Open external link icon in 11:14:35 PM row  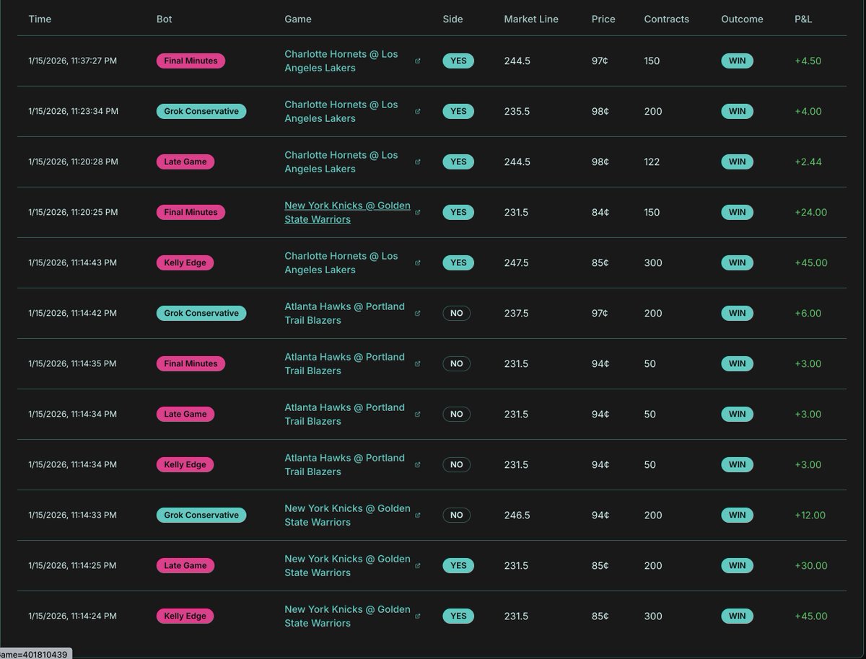tap(418, 364)
